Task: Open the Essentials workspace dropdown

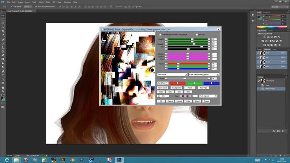Action: (x=280, y=7)
